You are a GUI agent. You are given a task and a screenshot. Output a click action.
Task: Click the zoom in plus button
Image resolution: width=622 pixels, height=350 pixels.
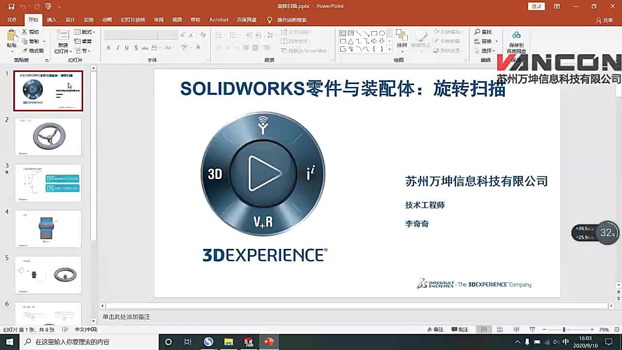(591, 330)
